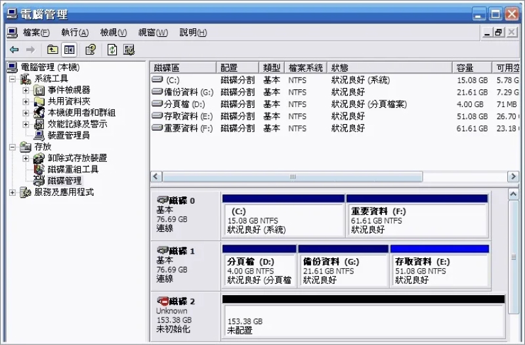Click the 存放 storage icon
The height and width of the screenshot is (345, 525).
coord(26,147)
